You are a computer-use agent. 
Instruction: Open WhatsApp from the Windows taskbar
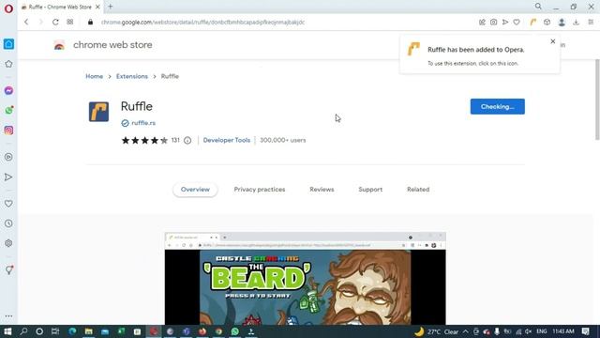point(235,331)
